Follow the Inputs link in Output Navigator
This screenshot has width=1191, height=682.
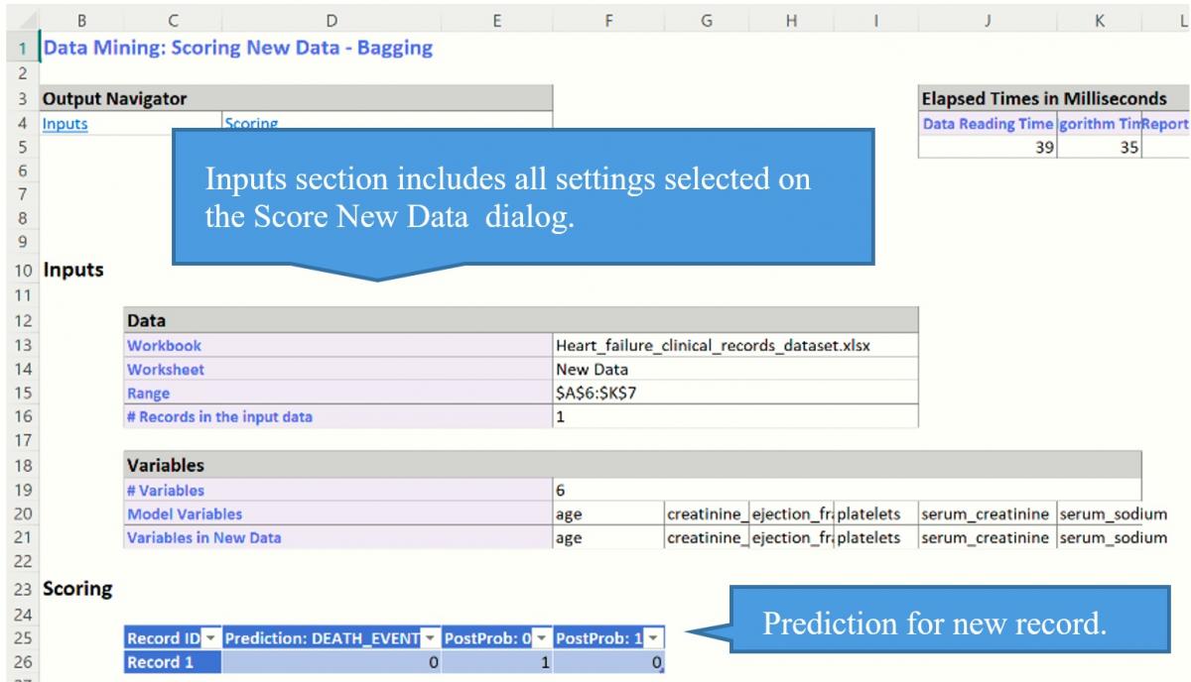(62, 125)
